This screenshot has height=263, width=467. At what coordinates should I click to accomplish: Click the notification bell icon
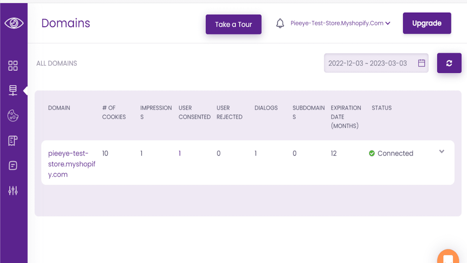click(280, 23)
